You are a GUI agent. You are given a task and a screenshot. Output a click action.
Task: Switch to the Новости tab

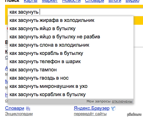tap(71, 1)
